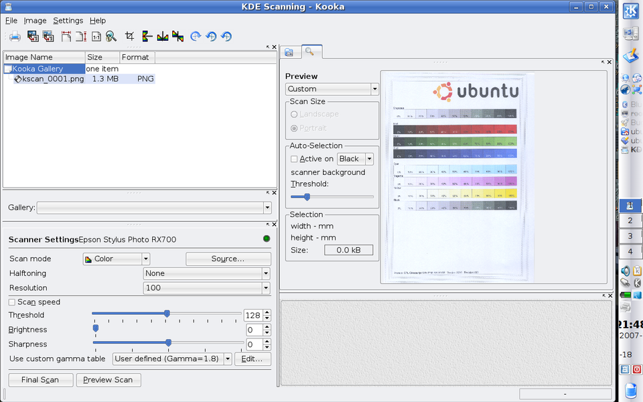The height and width of the screenshot is (402, 643).
Task: Close the bottom image viewer panel
Action: point(610,295)
